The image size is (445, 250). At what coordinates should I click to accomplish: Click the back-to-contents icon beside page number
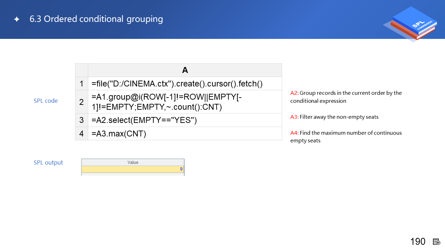coord(437,242)
